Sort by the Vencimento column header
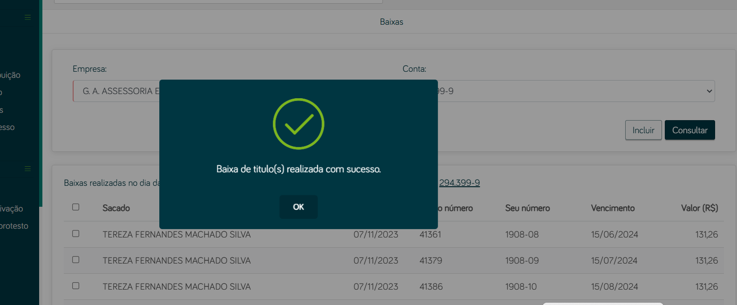This screenshot has width=737, height=305. tap(613, 208)
